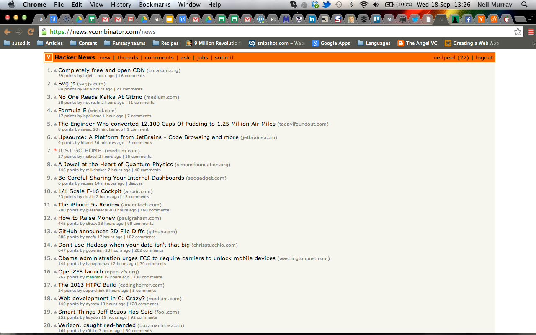Open the File menu
The image size is (536, 335).
(x=59, y=5)
